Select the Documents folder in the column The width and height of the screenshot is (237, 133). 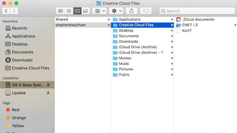[x=142, y=36]
